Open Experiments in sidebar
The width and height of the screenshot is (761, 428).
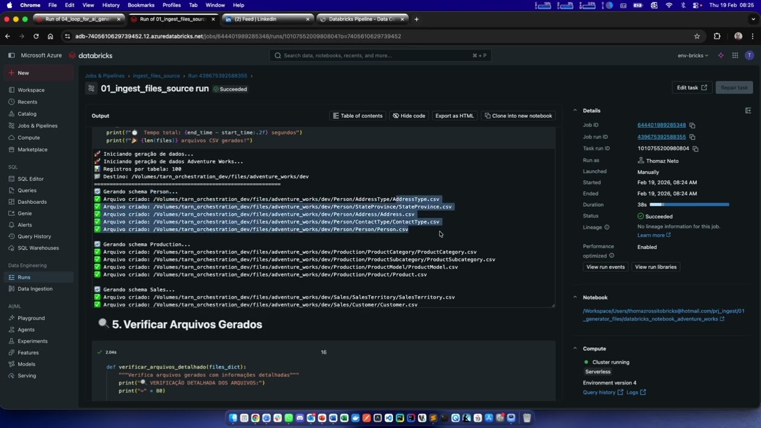click(x=33, y=341)
